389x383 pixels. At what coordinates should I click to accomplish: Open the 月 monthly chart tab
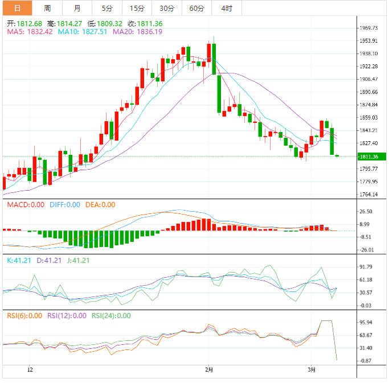(77, 8)
